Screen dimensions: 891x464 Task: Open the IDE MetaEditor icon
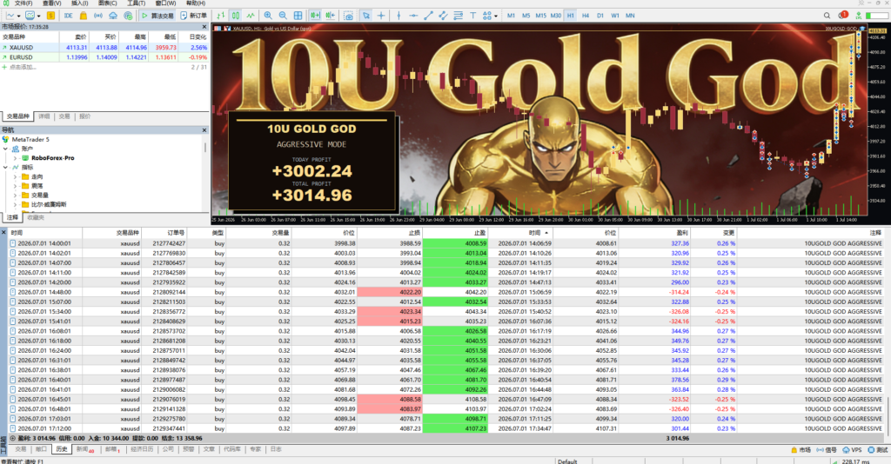click(x=68, y=16)
